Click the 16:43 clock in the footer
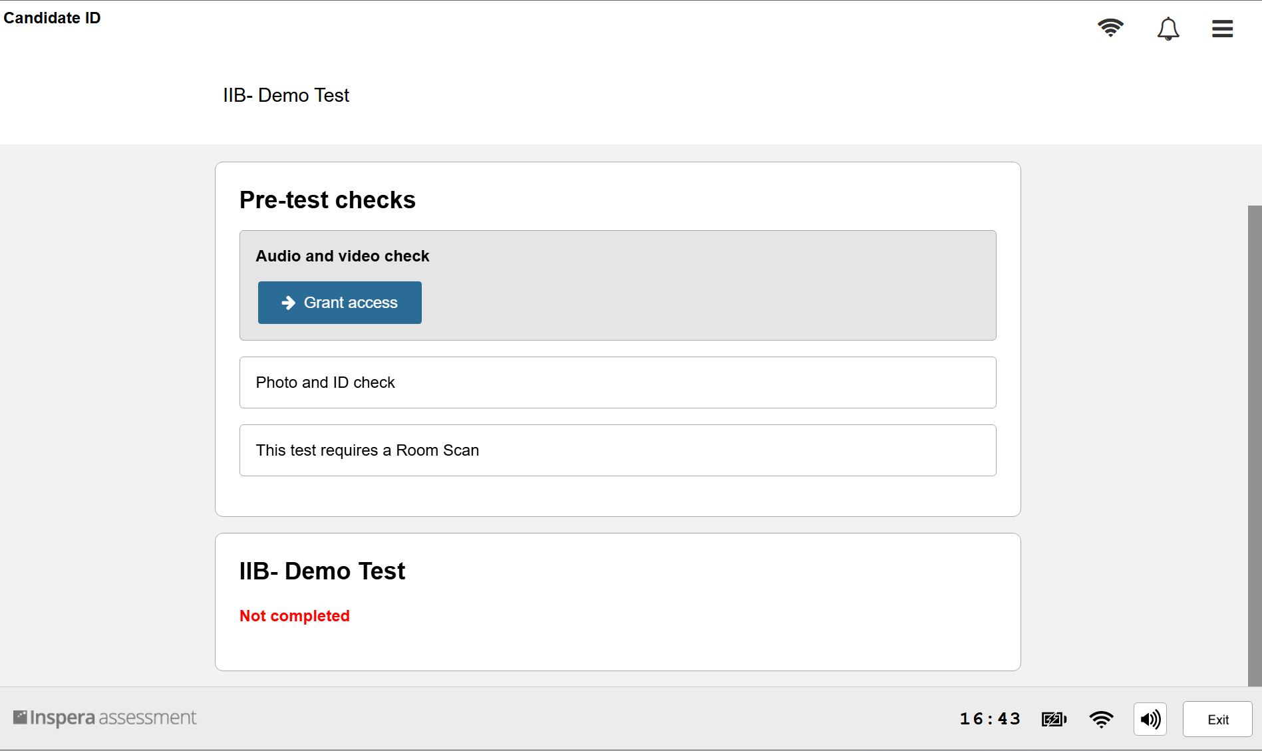This screenshot has width=1262, height=751. coord(990,719)
